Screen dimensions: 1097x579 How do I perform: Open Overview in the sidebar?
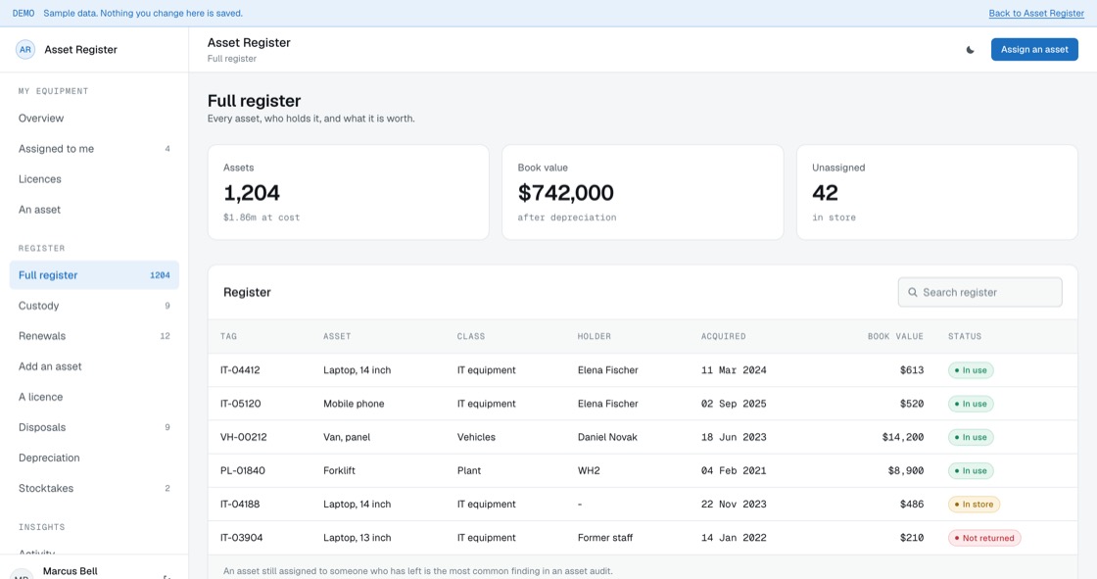pos(94,119)
